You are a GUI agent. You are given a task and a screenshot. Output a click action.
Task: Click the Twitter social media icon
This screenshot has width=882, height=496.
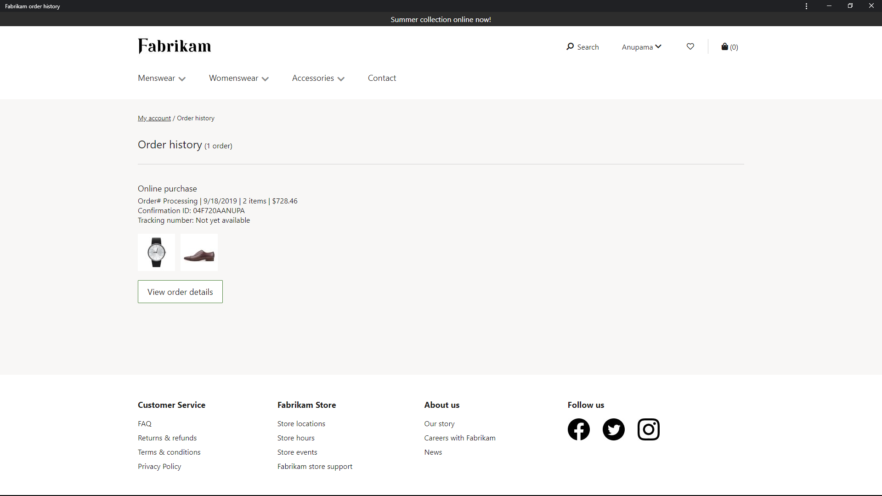pos(613,429)
